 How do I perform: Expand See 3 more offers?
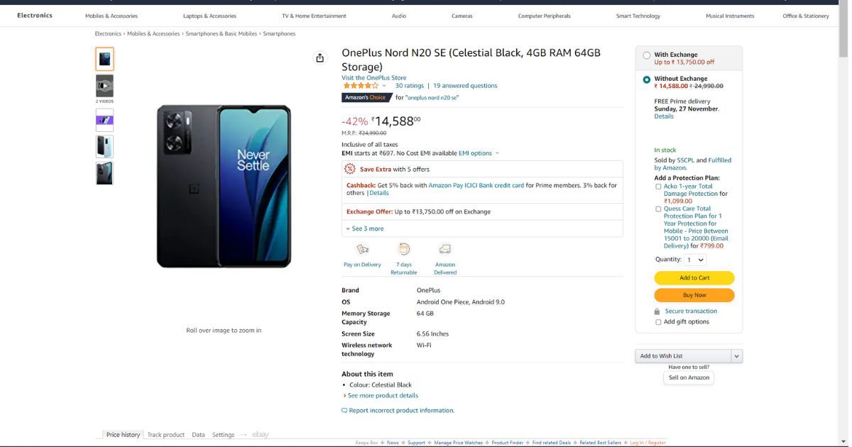tap(365, 228)
